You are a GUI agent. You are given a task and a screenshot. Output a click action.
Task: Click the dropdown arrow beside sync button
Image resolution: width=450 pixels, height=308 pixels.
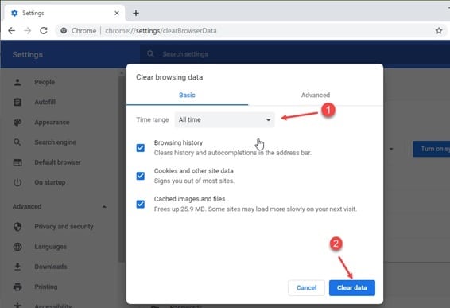pos(391,149)
